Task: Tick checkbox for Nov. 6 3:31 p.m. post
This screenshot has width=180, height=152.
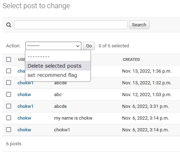Action: coord(9,106)
